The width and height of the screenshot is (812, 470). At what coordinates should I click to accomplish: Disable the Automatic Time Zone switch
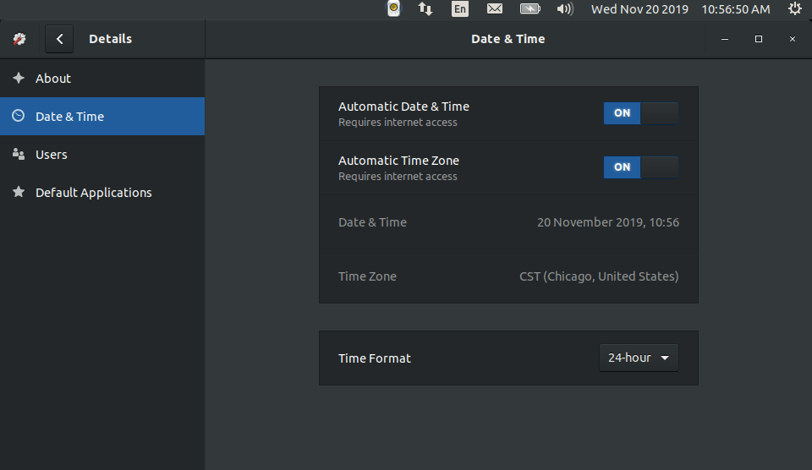(x=640, y=167)
